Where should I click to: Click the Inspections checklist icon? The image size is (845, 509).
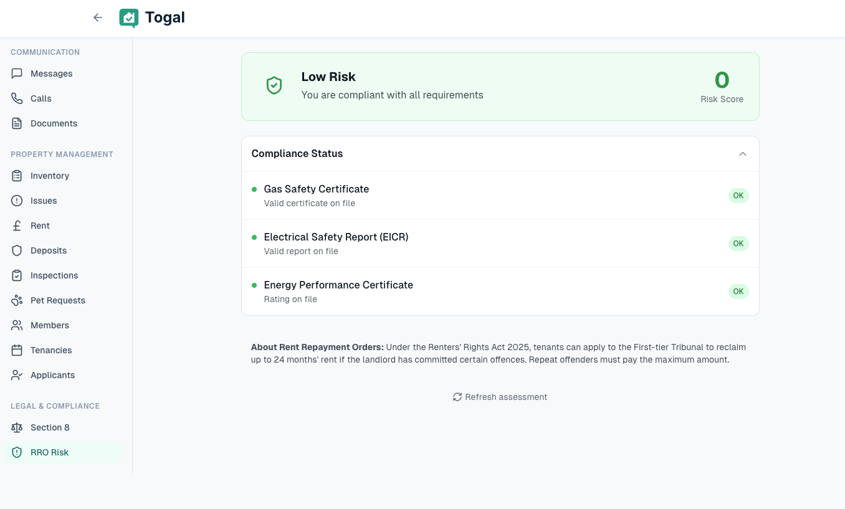click(x=16, y=275)
